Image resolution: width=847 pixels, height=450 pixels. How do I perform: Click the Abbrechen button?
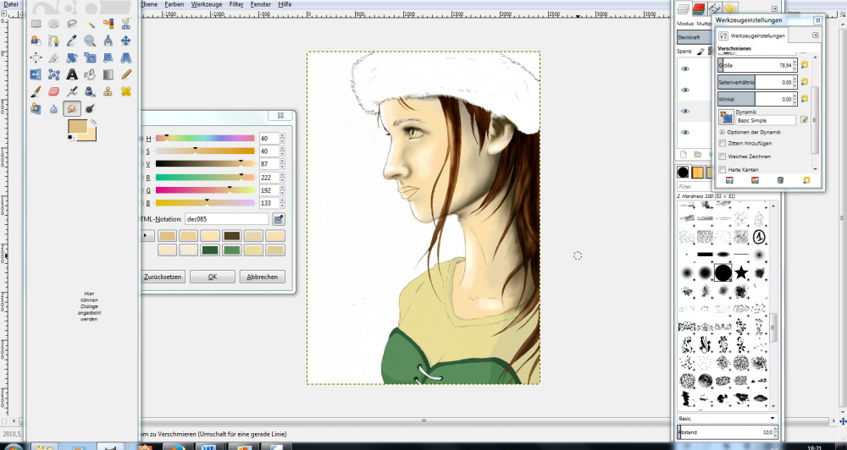262,277
